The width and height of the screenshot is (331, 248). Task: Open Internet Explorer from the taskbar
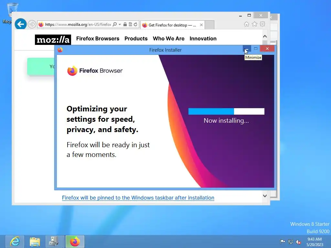tap(15, 242)
